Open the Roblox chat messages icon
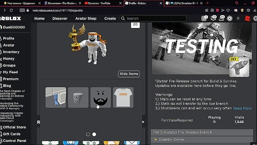The width and height of the screenshot is (257, 145). pos(213,18)
